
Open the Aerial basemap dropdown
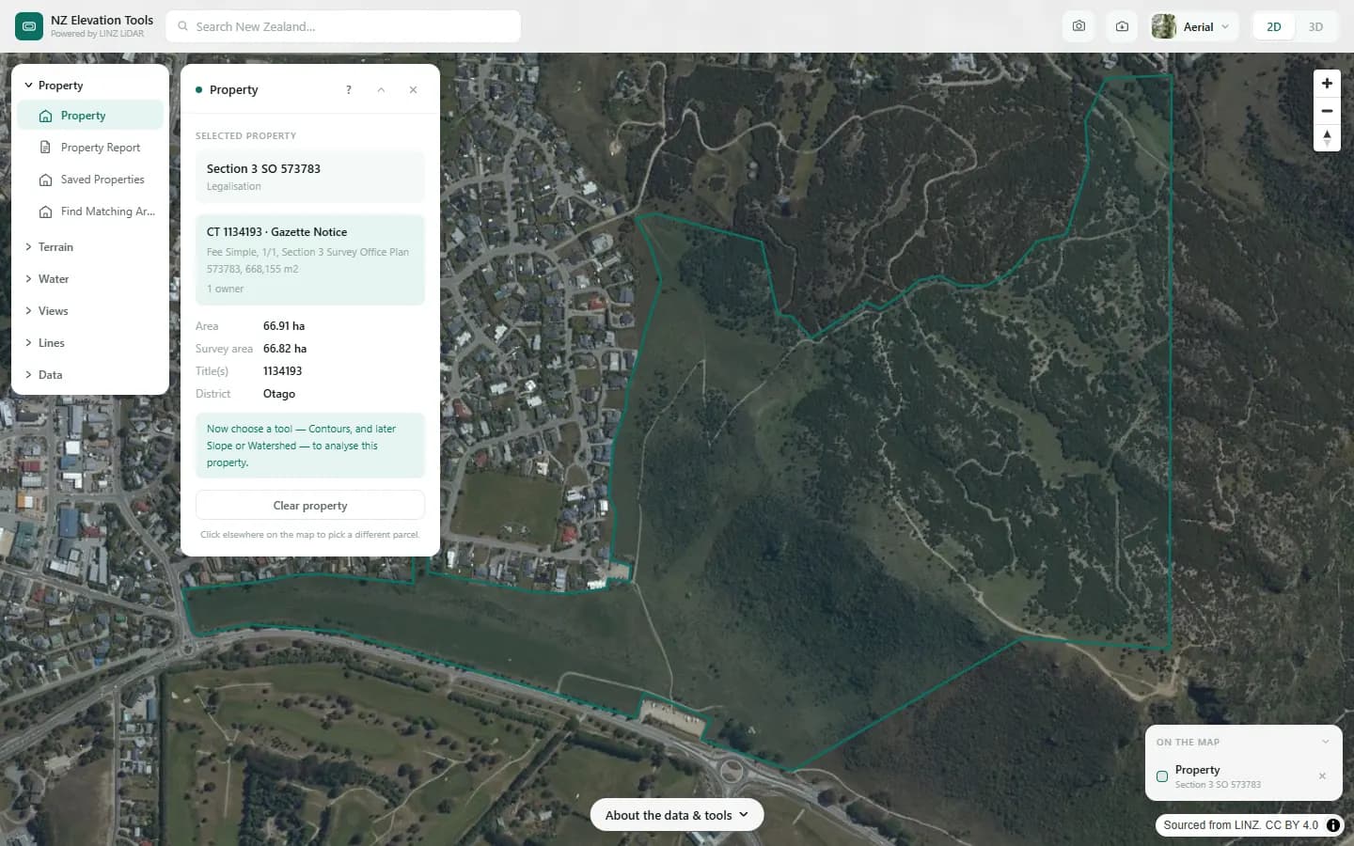click(x=1194, y=26)
